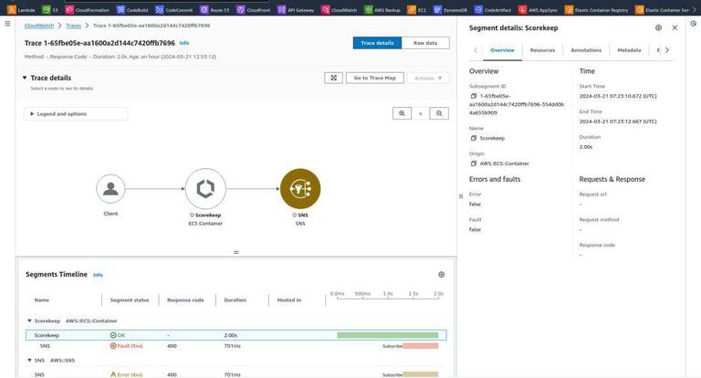Click the Client node icon
Screen dimensions: 701x378
click(110, 189)
